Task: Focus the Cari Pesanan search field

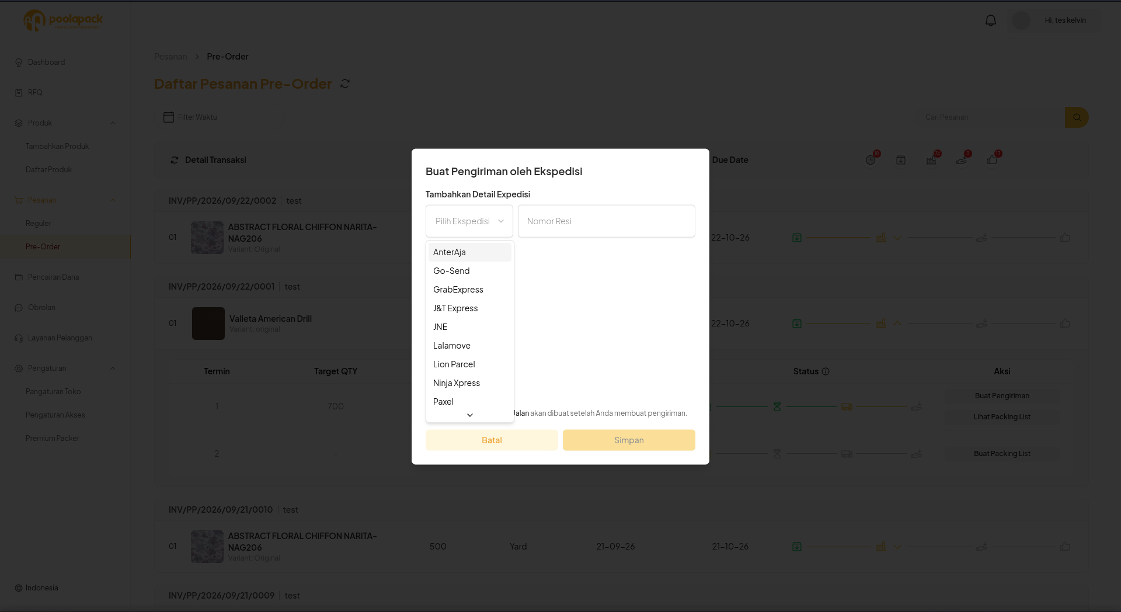Action: 991,117
